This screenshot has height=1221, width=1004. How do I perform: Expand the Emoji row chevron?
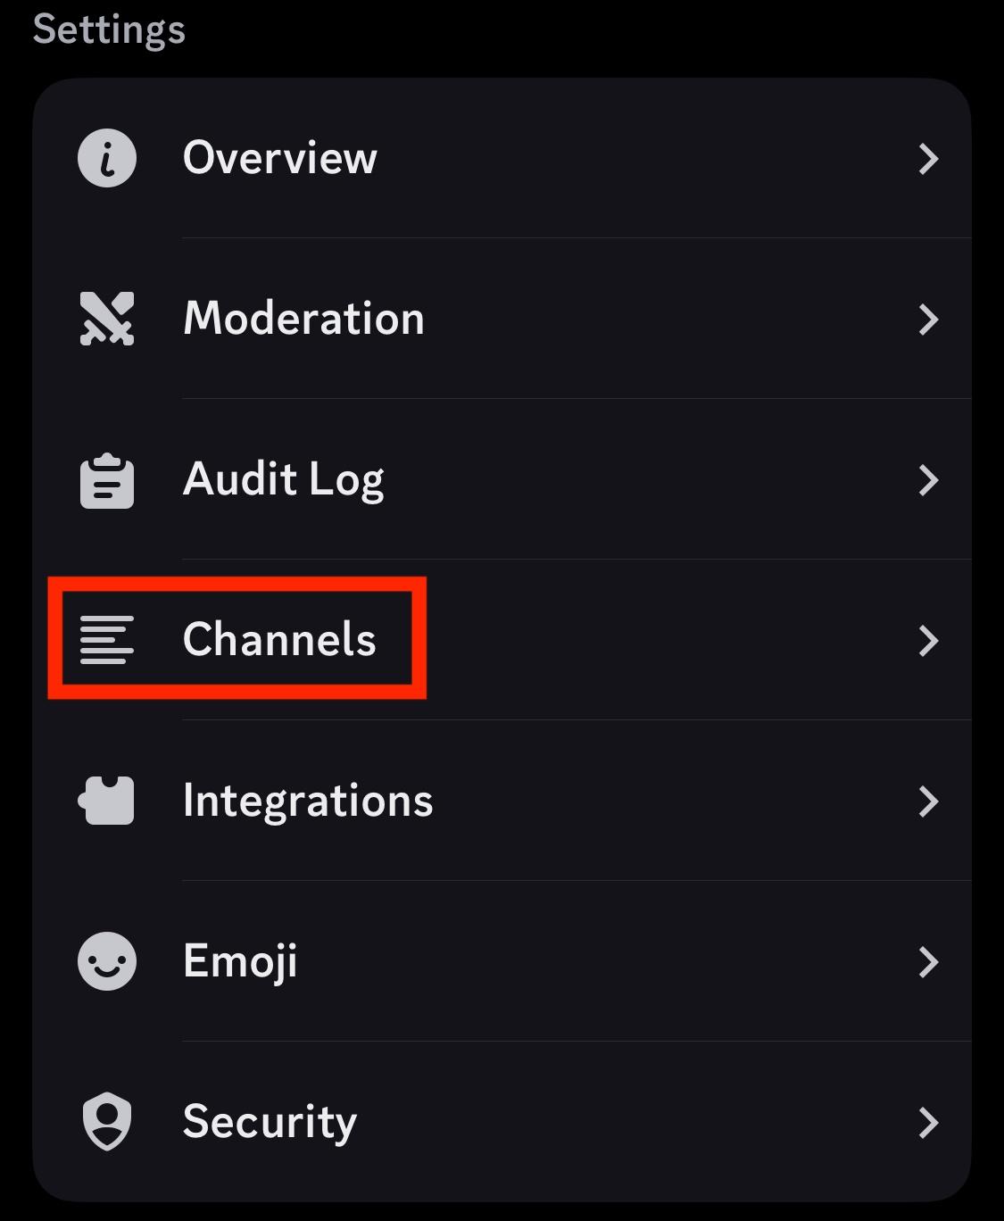tap(929, 962)
